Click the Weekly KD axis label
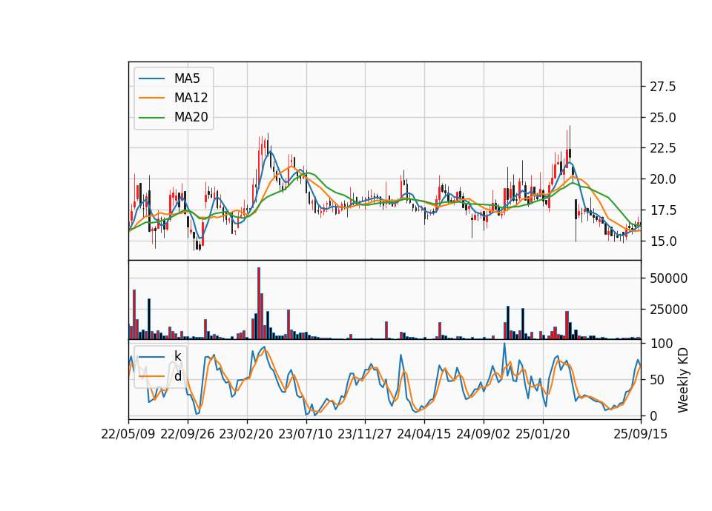The width and height of the screenshot is (712, 511). coord(683,380)
